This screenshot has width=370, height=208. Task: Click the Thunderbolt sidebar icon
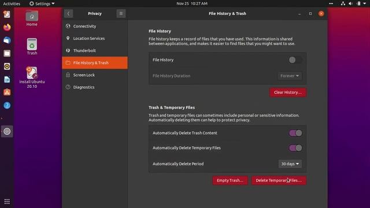tap(68, 50)
